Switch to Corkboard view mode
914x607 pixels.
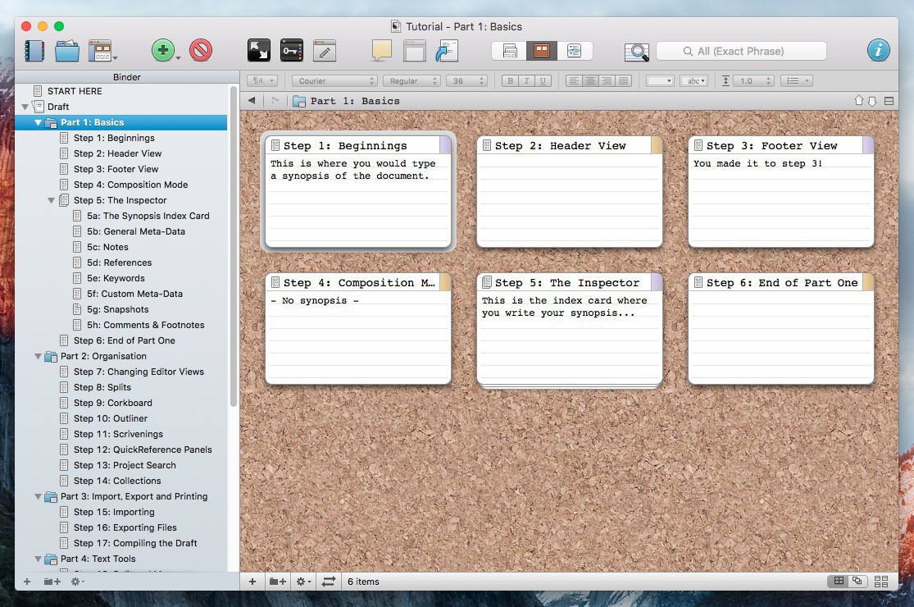click(x=541, y=51)
